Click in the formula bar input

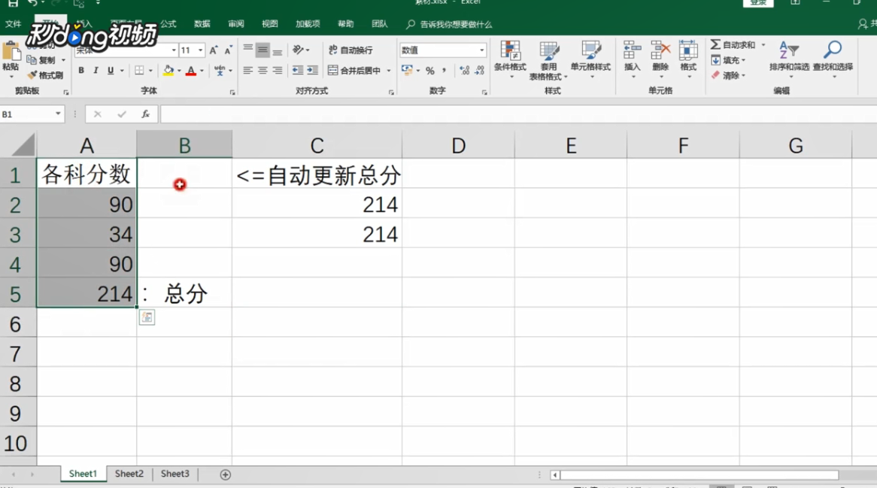(x=518, y=114)
